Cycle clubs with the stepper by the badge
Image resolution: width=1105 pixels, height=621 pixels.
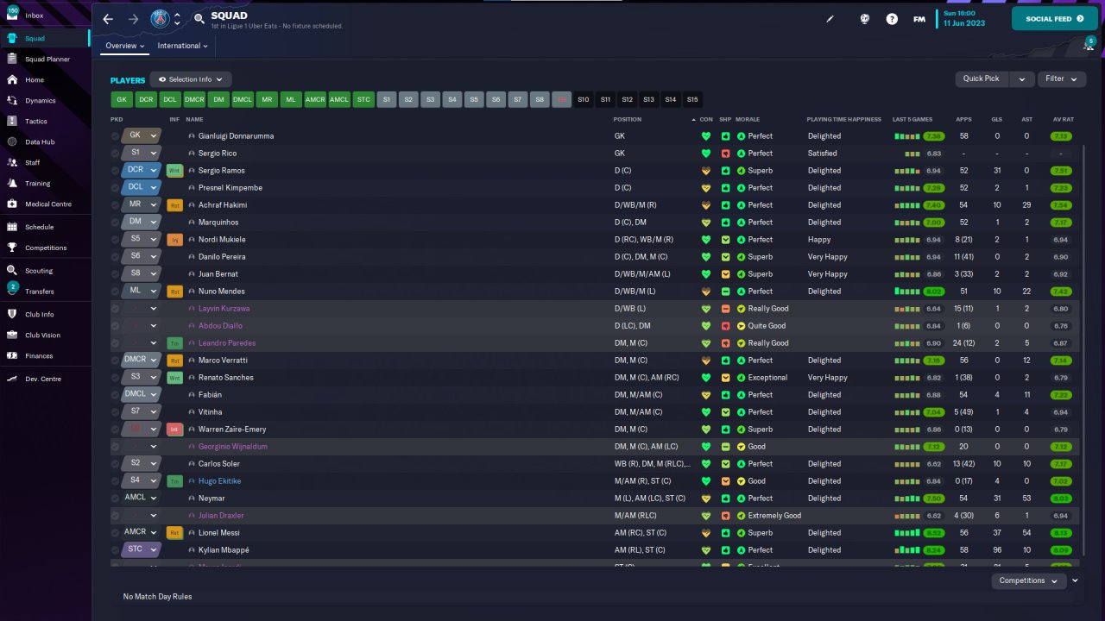(x=177, y=19)
